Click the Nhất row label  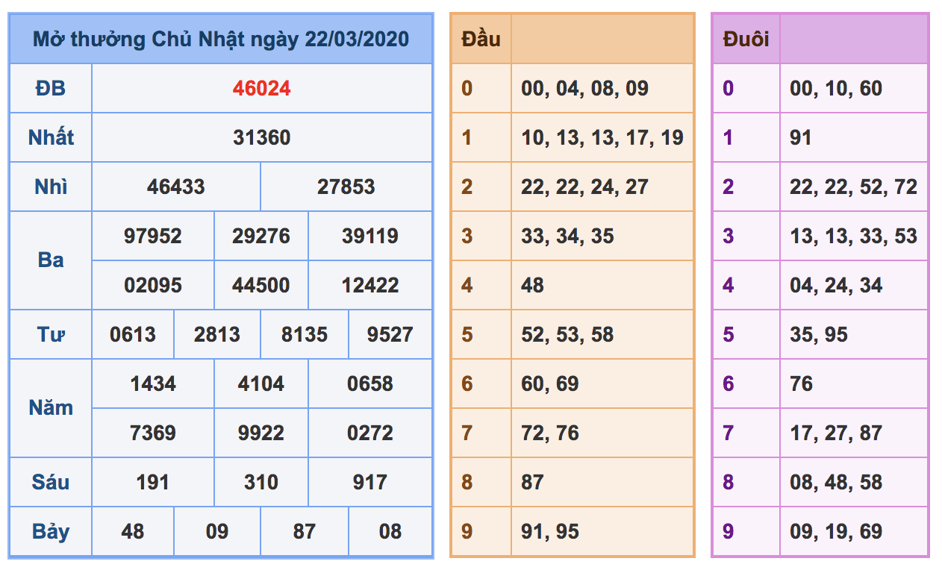[x=49, y=137]
